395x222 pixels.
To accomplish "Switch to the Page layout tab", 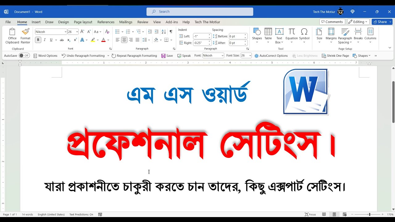I will (x=83, y=22).
